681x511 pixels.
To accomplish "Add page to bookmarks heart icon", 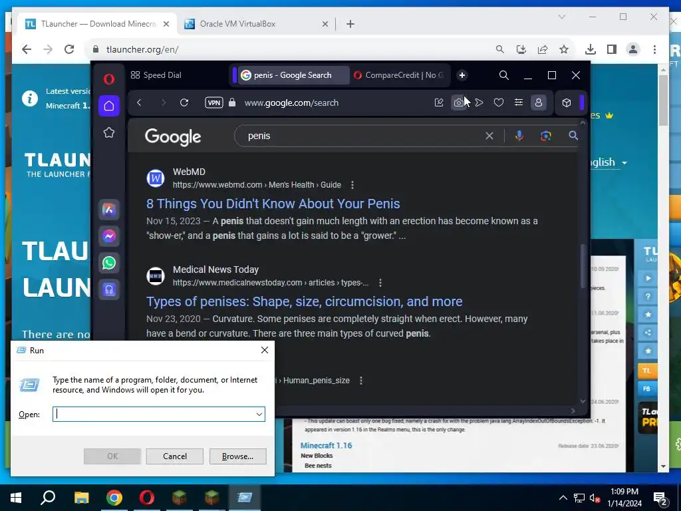I will pyautogui.click(x=499, y=102).
